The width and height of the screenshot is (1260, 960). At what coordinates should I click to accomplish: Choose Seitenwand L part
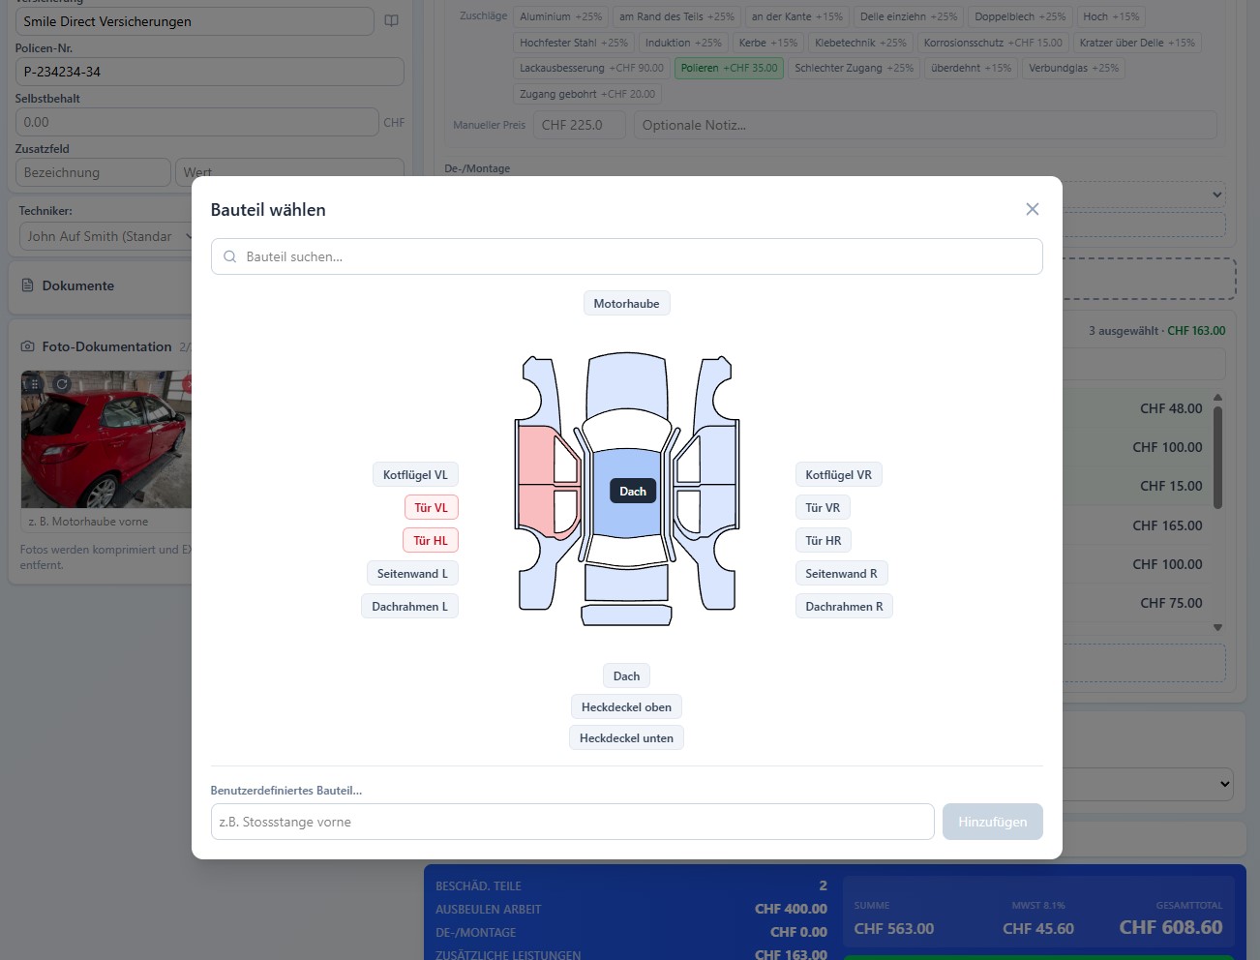(412, 574)
